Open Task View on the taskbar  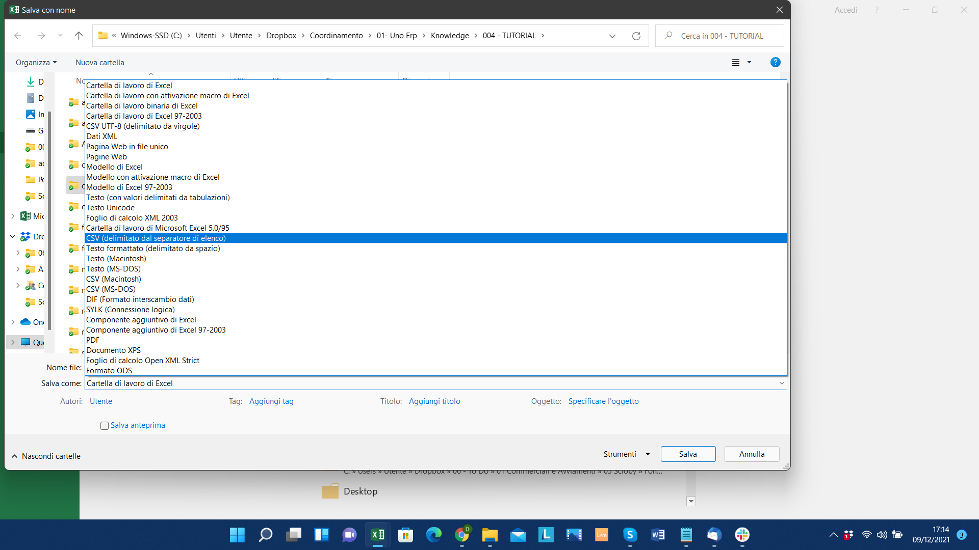(x=293, y=535)
